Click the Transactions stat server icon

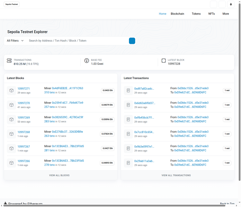coord(9,61)
